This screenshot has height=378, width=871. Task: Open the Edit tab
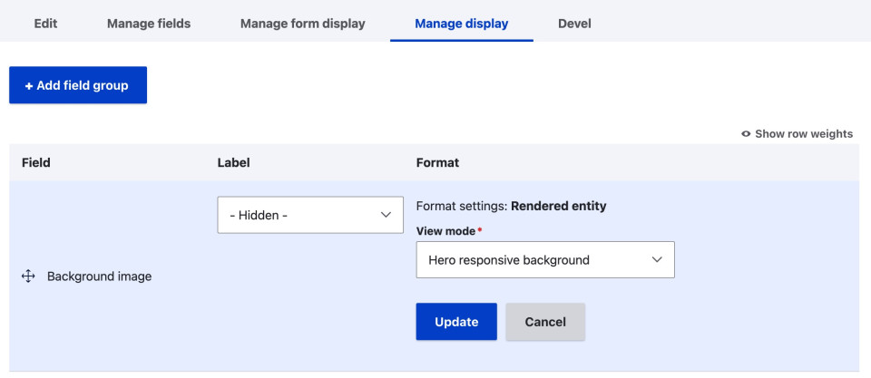tap(45, 24)
